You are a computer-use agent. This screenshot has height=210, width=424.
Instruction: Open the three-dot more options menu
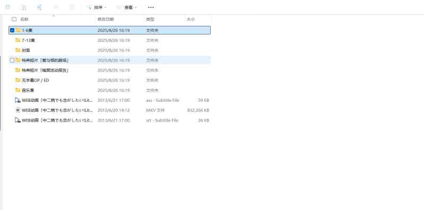tap(151, 7)
